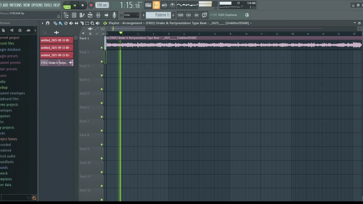
Task: Mute Track 7 with its green dot
Action: [102, 131]
